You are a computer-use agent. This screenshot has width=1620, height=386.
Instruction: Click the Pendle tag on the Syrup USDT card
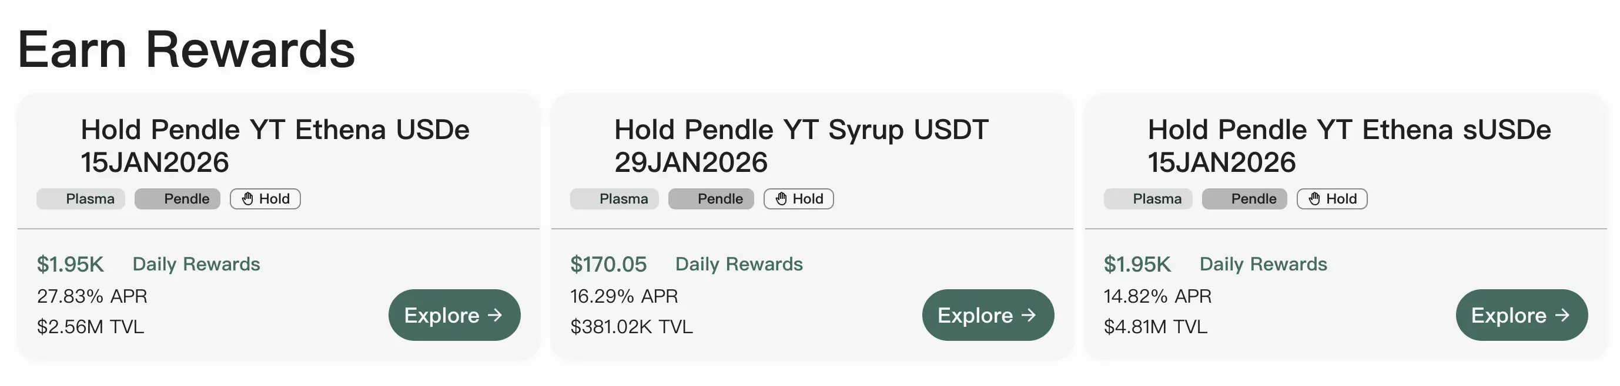pyautogui.click(x=711, y=199)
